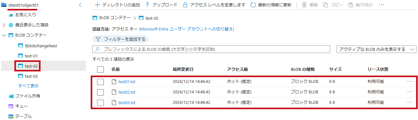Viewport: 418px width, 120px height.
Task: Click the delete trash can icon
Action: pyautogui.click(x=304, y=5)
